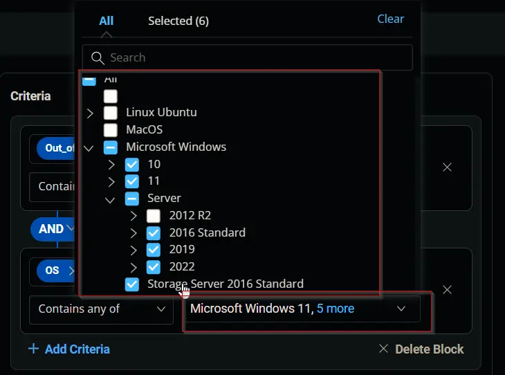Remove the first criteria row with X
This screenshot has width=505, height=375.
tap(447, 167)
